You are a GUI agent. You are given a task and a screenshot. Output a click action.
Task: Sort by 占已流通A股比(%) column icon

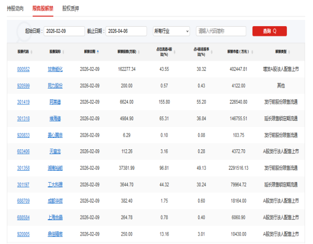click(175, 52)
